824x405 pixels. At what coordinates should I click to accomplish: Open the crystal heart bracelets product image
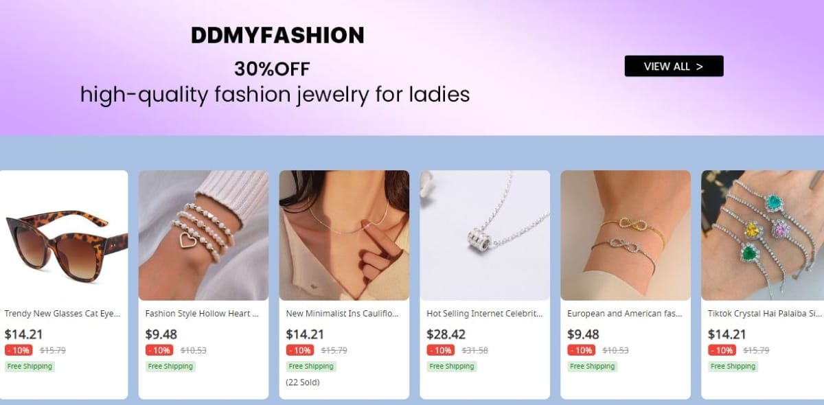coord(762,235)
